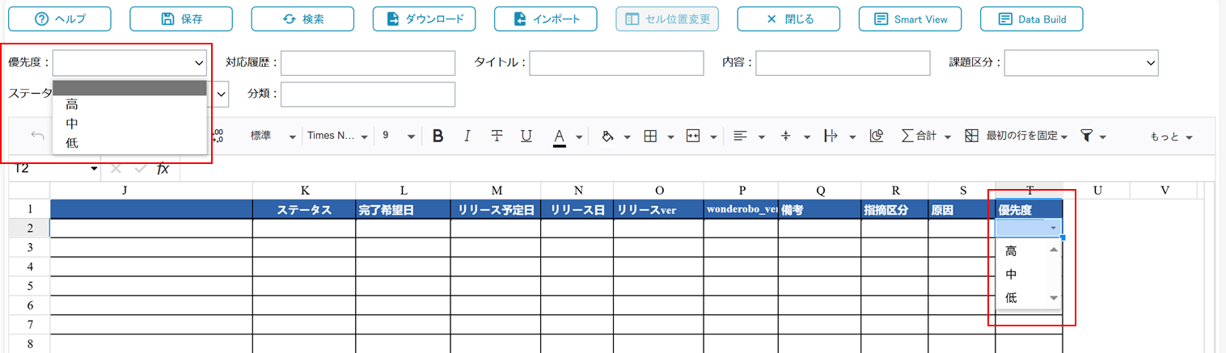Choose 高 in the cell T2 list
The width and height of the screenshot is (1226, 353).
pyautogui.click(x=1021, y=251)
